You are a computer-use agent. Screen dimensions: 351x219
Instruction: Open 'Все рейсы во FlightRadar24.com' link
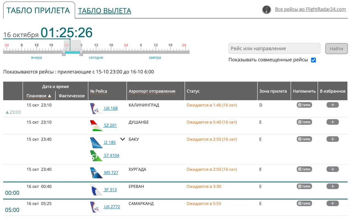pos(310,9)
